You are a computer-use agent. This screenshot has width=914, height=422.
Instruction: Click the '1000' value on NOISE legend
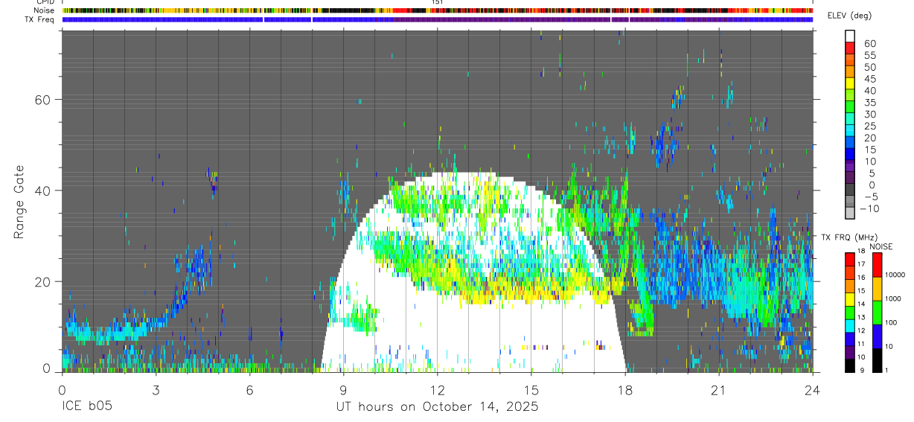coord(892,299)
